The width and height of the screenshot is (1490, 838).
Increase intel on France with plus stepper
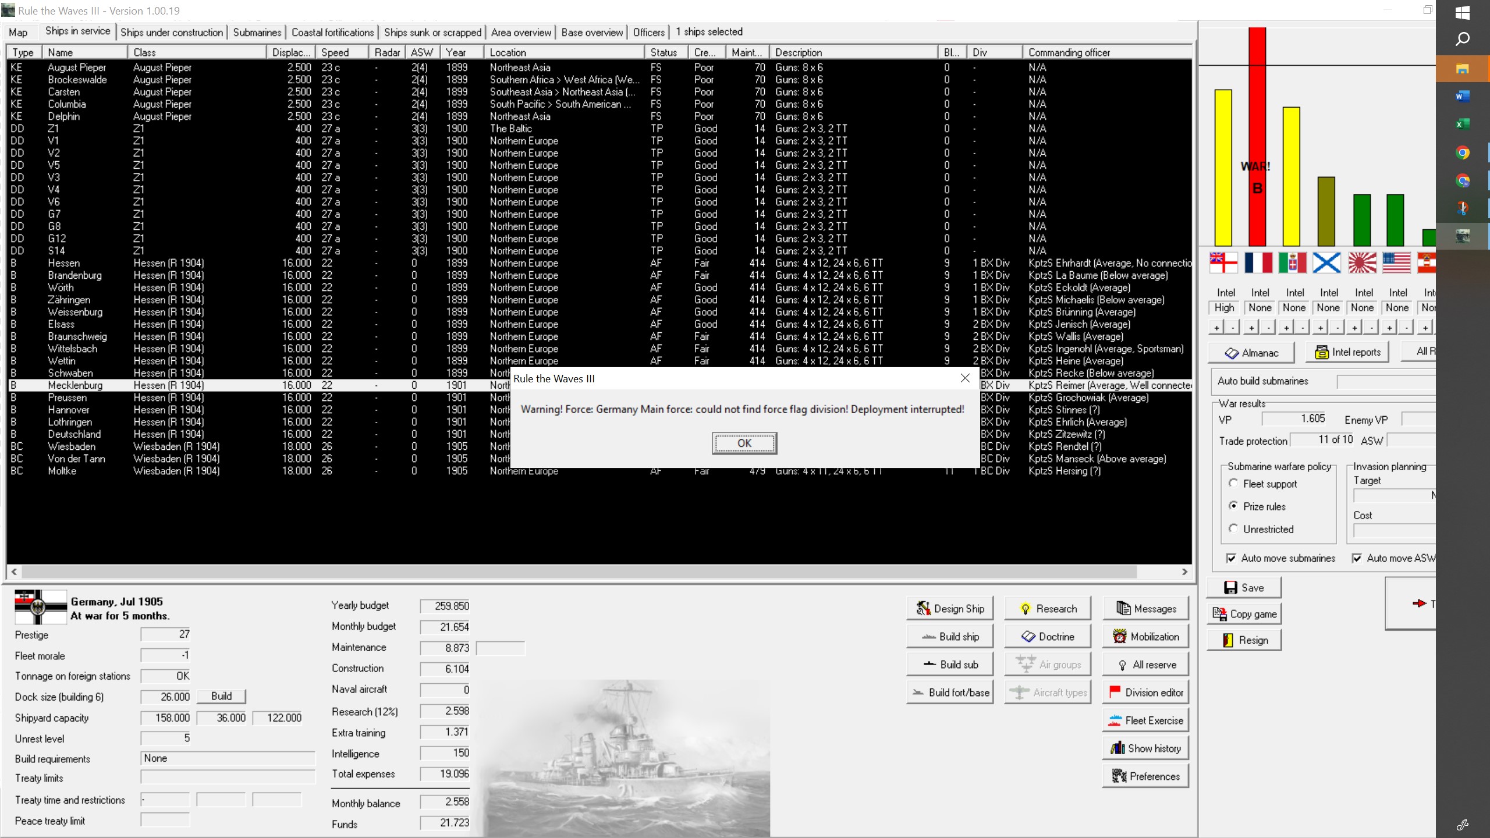pyautogui.click(x=1252, y=327)
